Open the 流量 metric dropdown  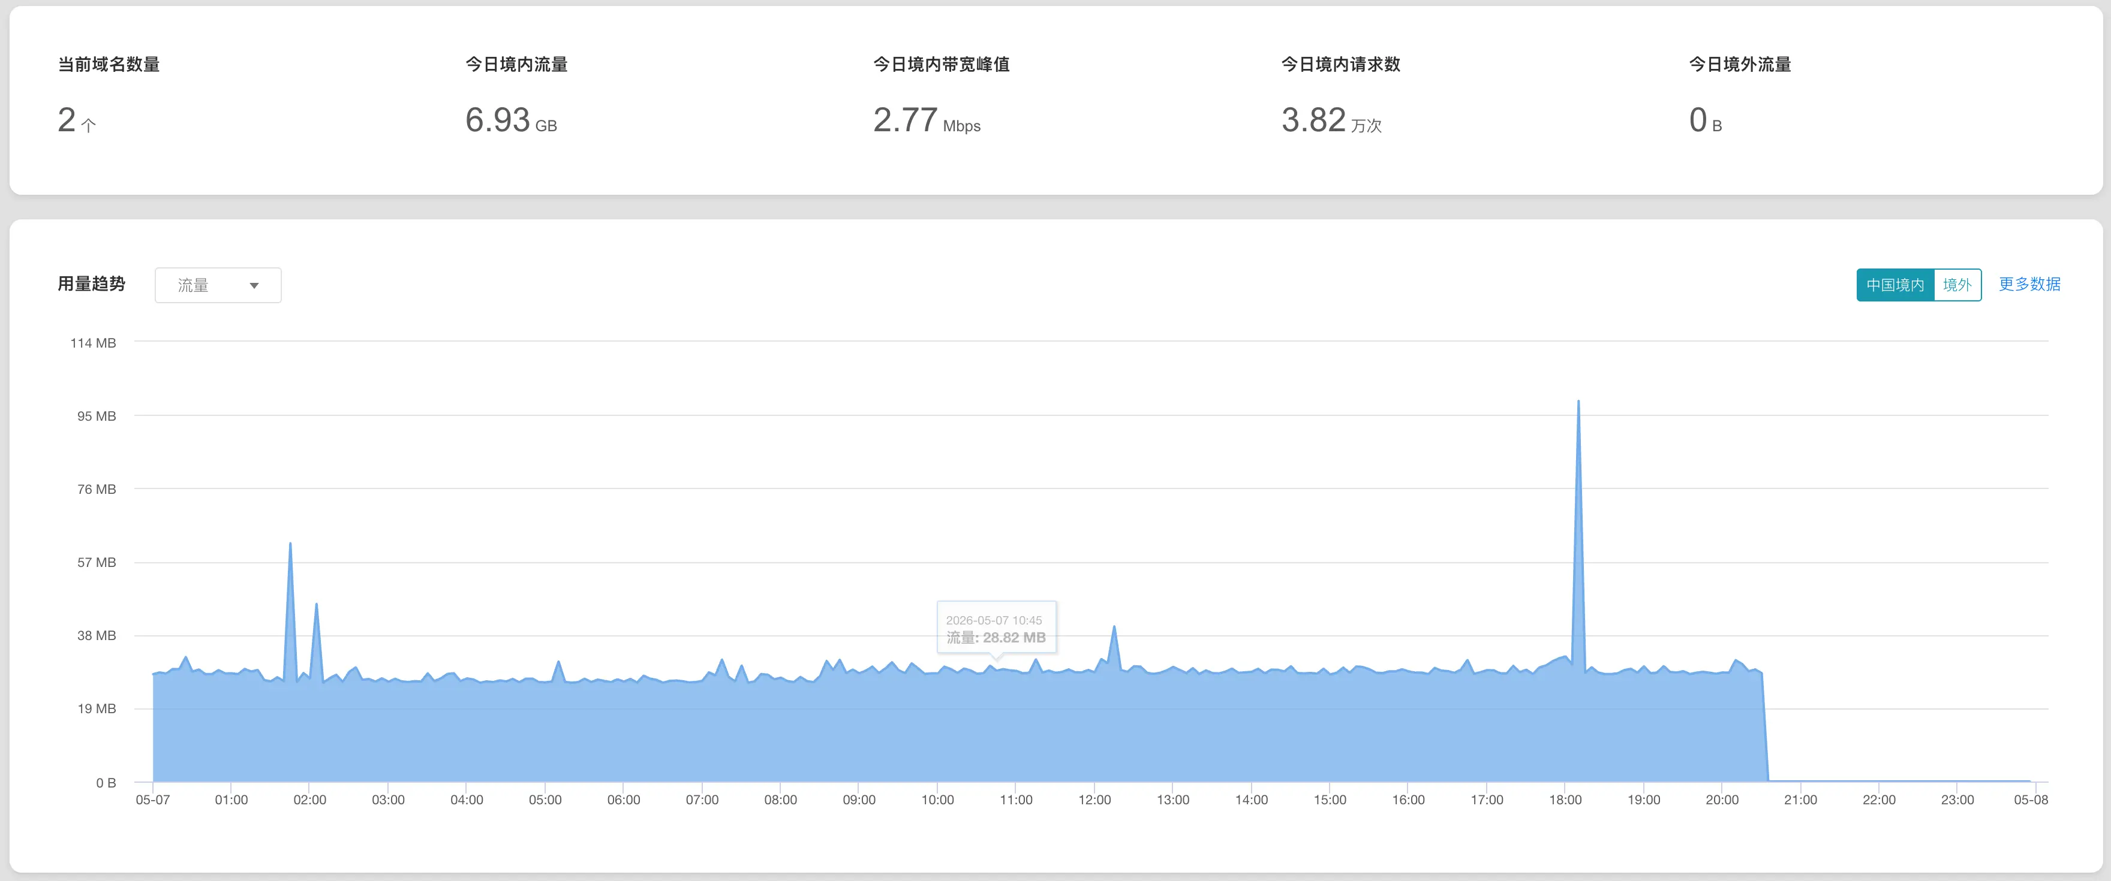pyautogui.click(x=218, y=285)
